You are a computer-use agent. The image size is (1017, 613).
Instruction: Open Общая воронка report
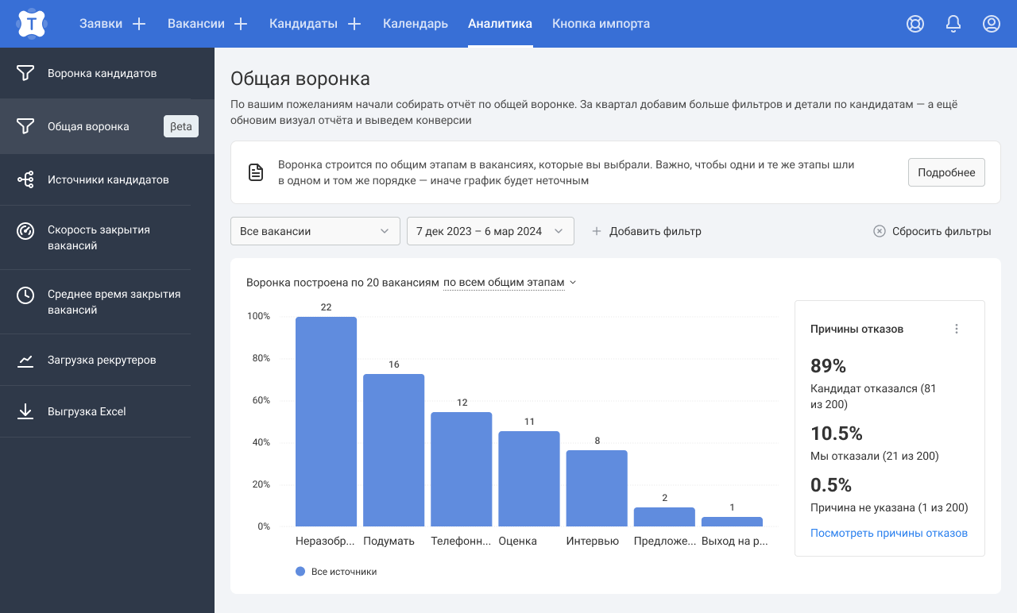click(107, 126)
